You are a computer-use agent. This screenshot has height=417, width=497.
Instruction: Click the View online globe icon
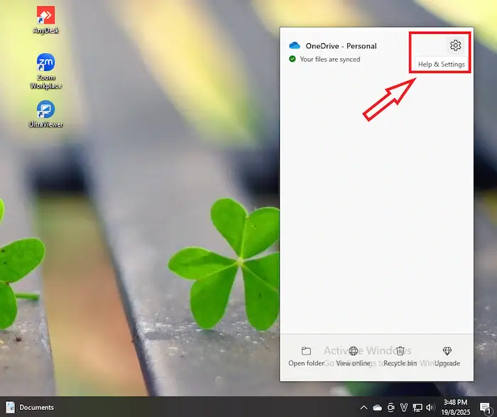[x=354, y=351]
